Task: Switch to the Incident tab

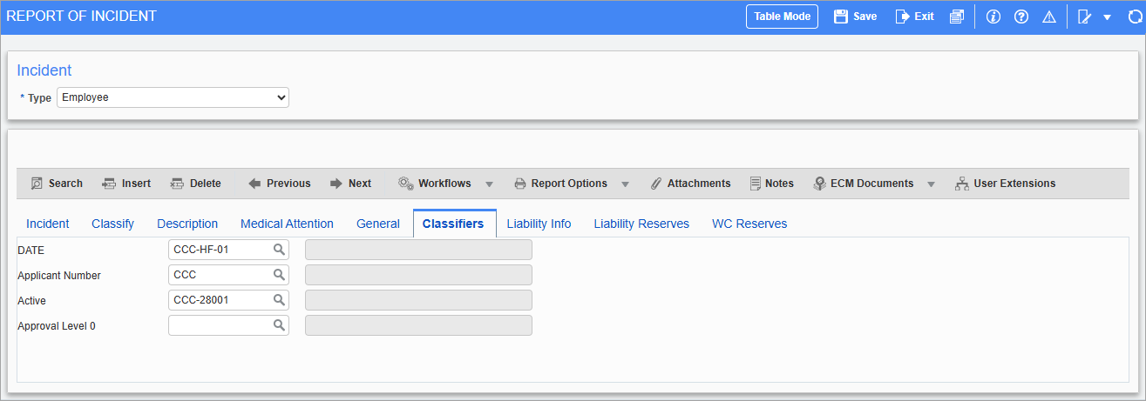Action: tap(48, 224)
